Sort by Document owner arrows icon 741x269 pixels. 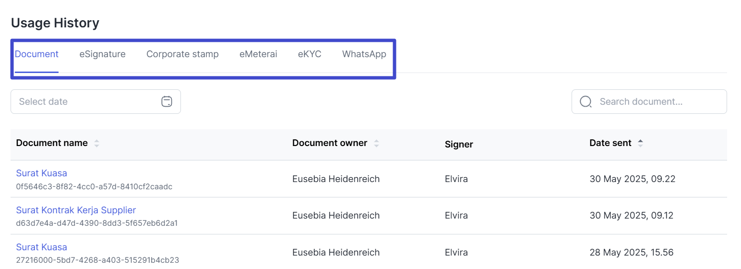pos(376,143)
